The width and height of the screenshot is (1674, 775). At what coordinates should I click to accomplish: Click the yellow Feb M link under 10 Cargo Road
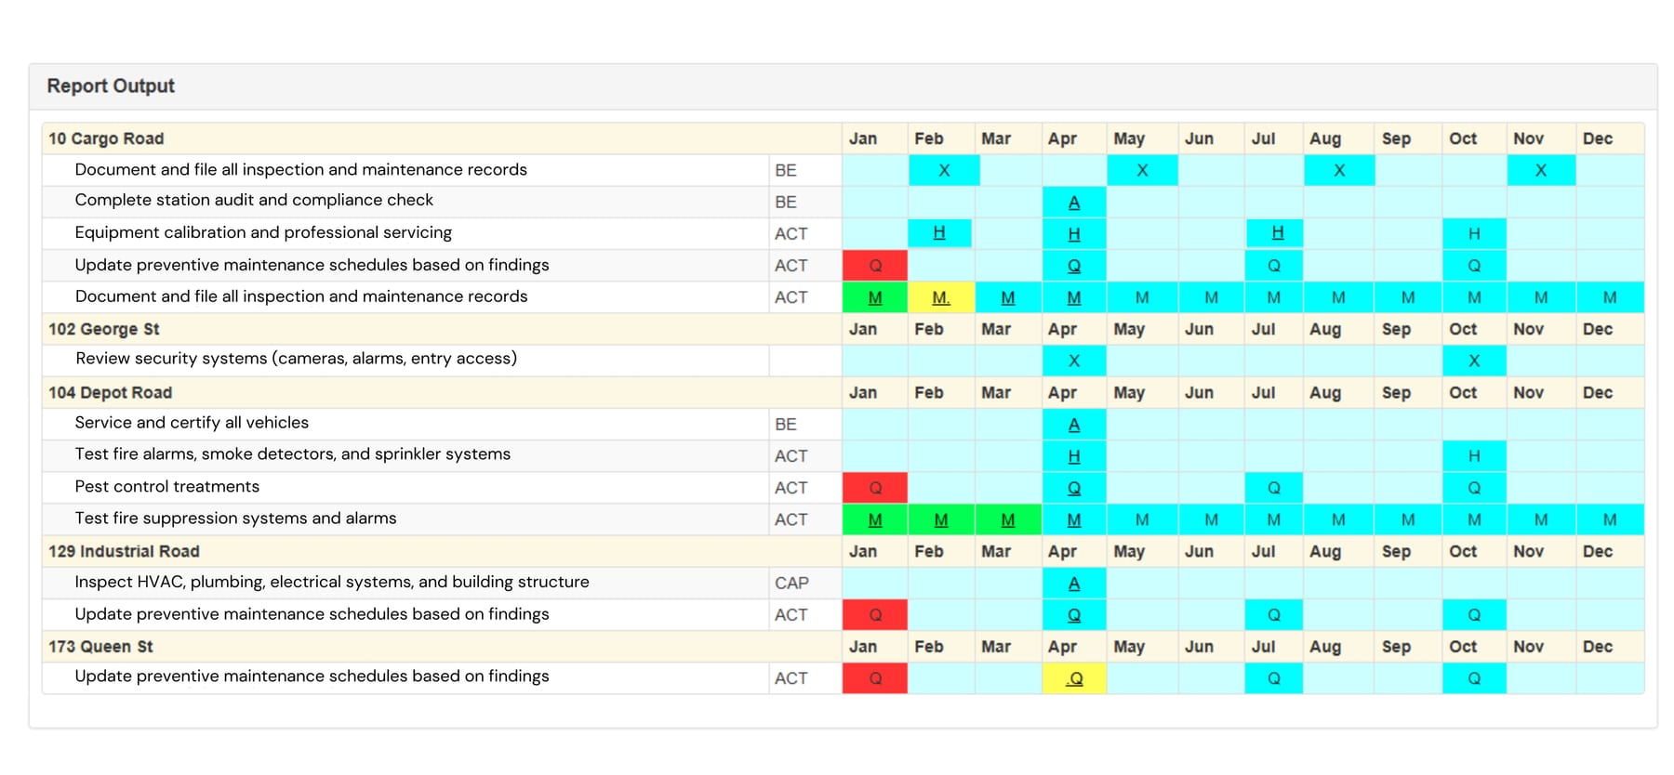click(941, 297)
